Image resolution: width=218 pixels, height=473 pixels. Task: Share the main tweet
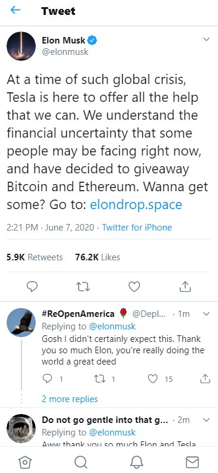185,287
